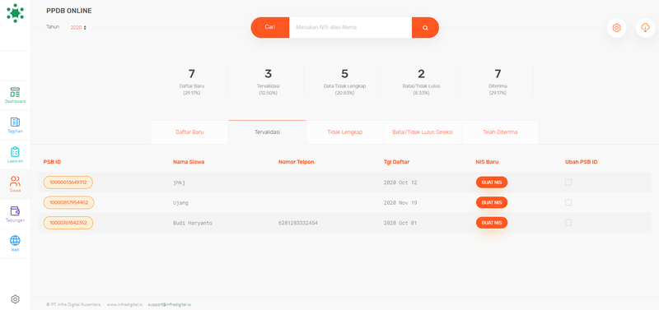The image size is (659, 310).
Task: Tick Ubah PSB ID checkbox for jhkj
Action: 568,182
